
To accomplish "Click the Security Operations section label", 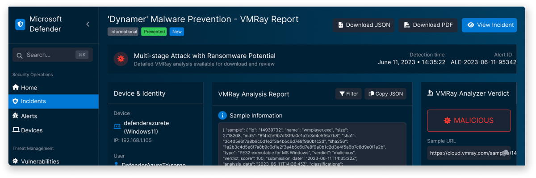I will tap(33, 74).
